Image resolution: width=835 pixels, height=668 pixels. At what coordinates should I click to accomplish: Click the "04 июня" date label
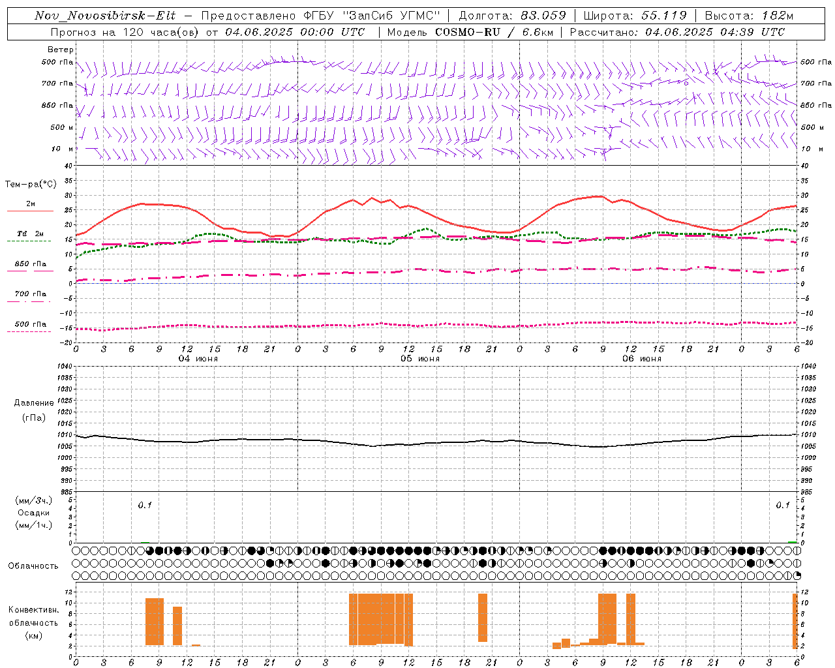198,358
